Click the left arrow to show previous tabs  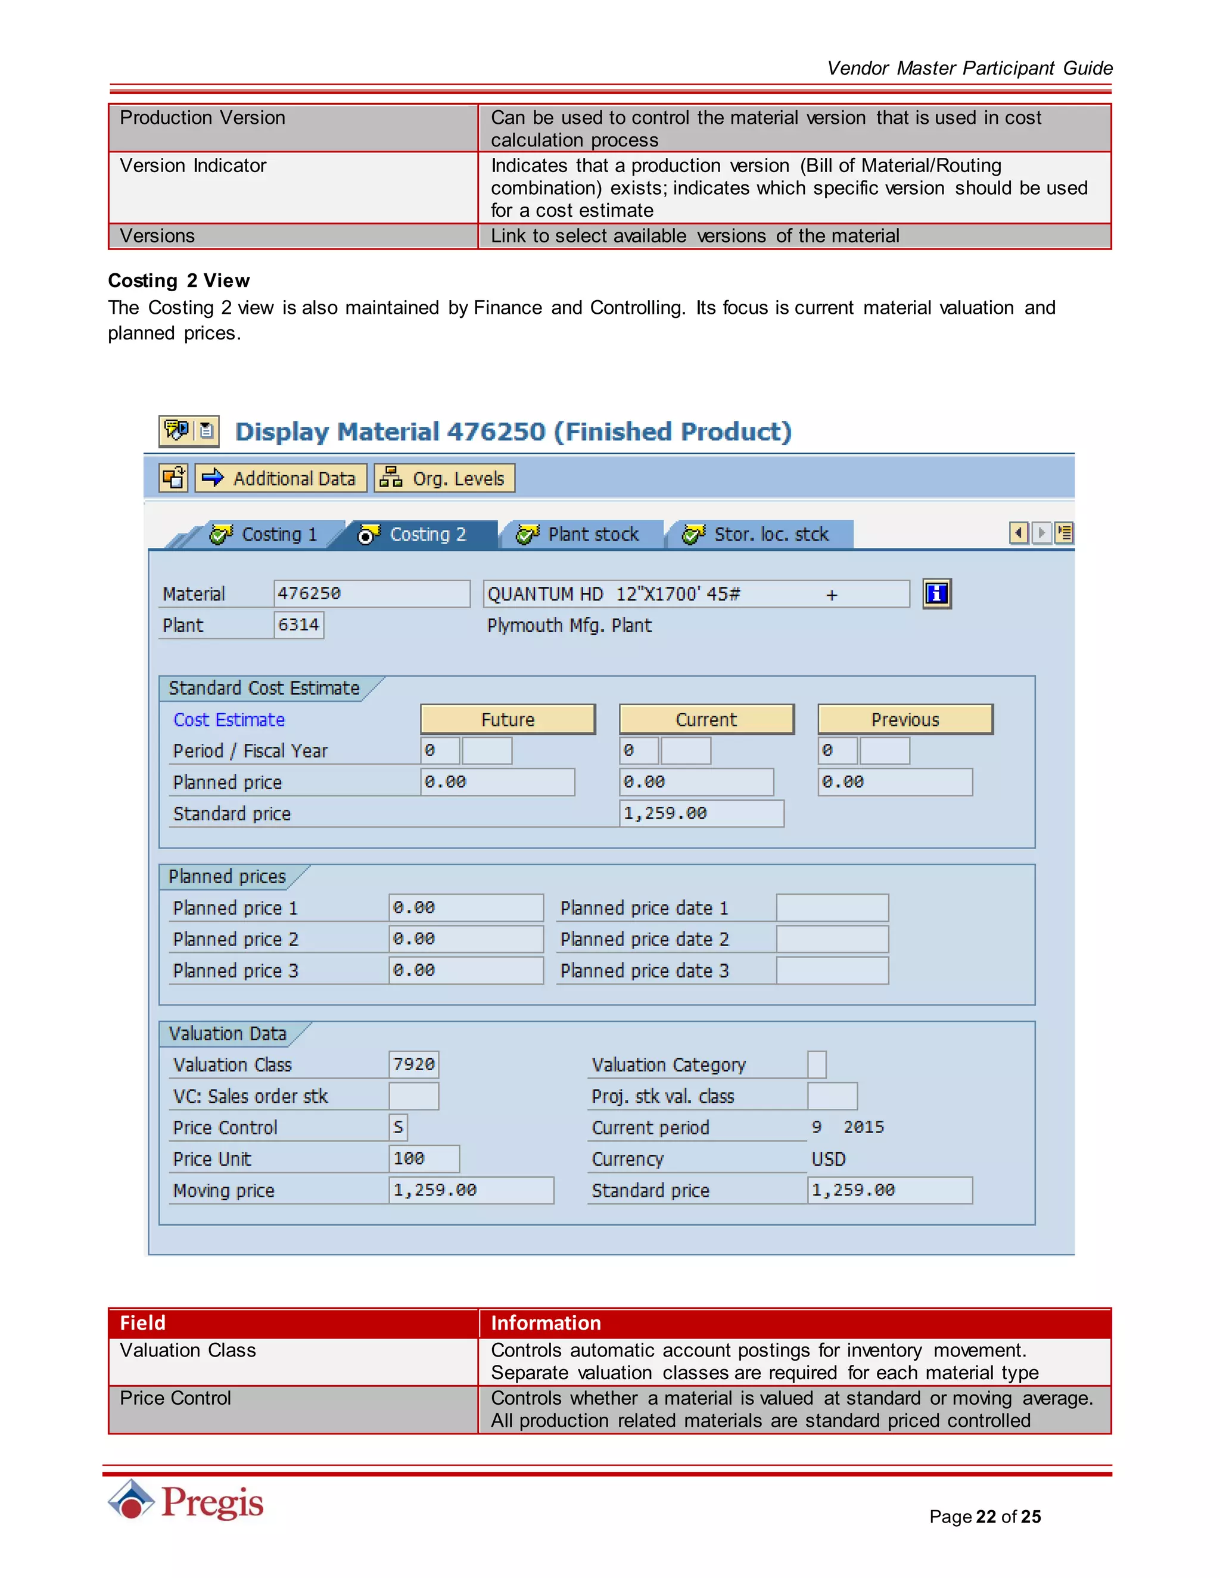tap(1018, 533)
